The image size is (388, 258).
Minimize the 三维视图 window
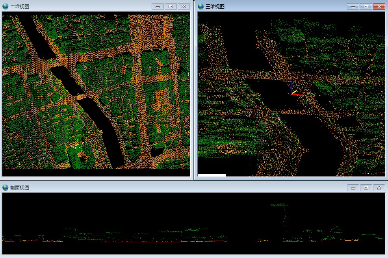click(x=353, y=7)
